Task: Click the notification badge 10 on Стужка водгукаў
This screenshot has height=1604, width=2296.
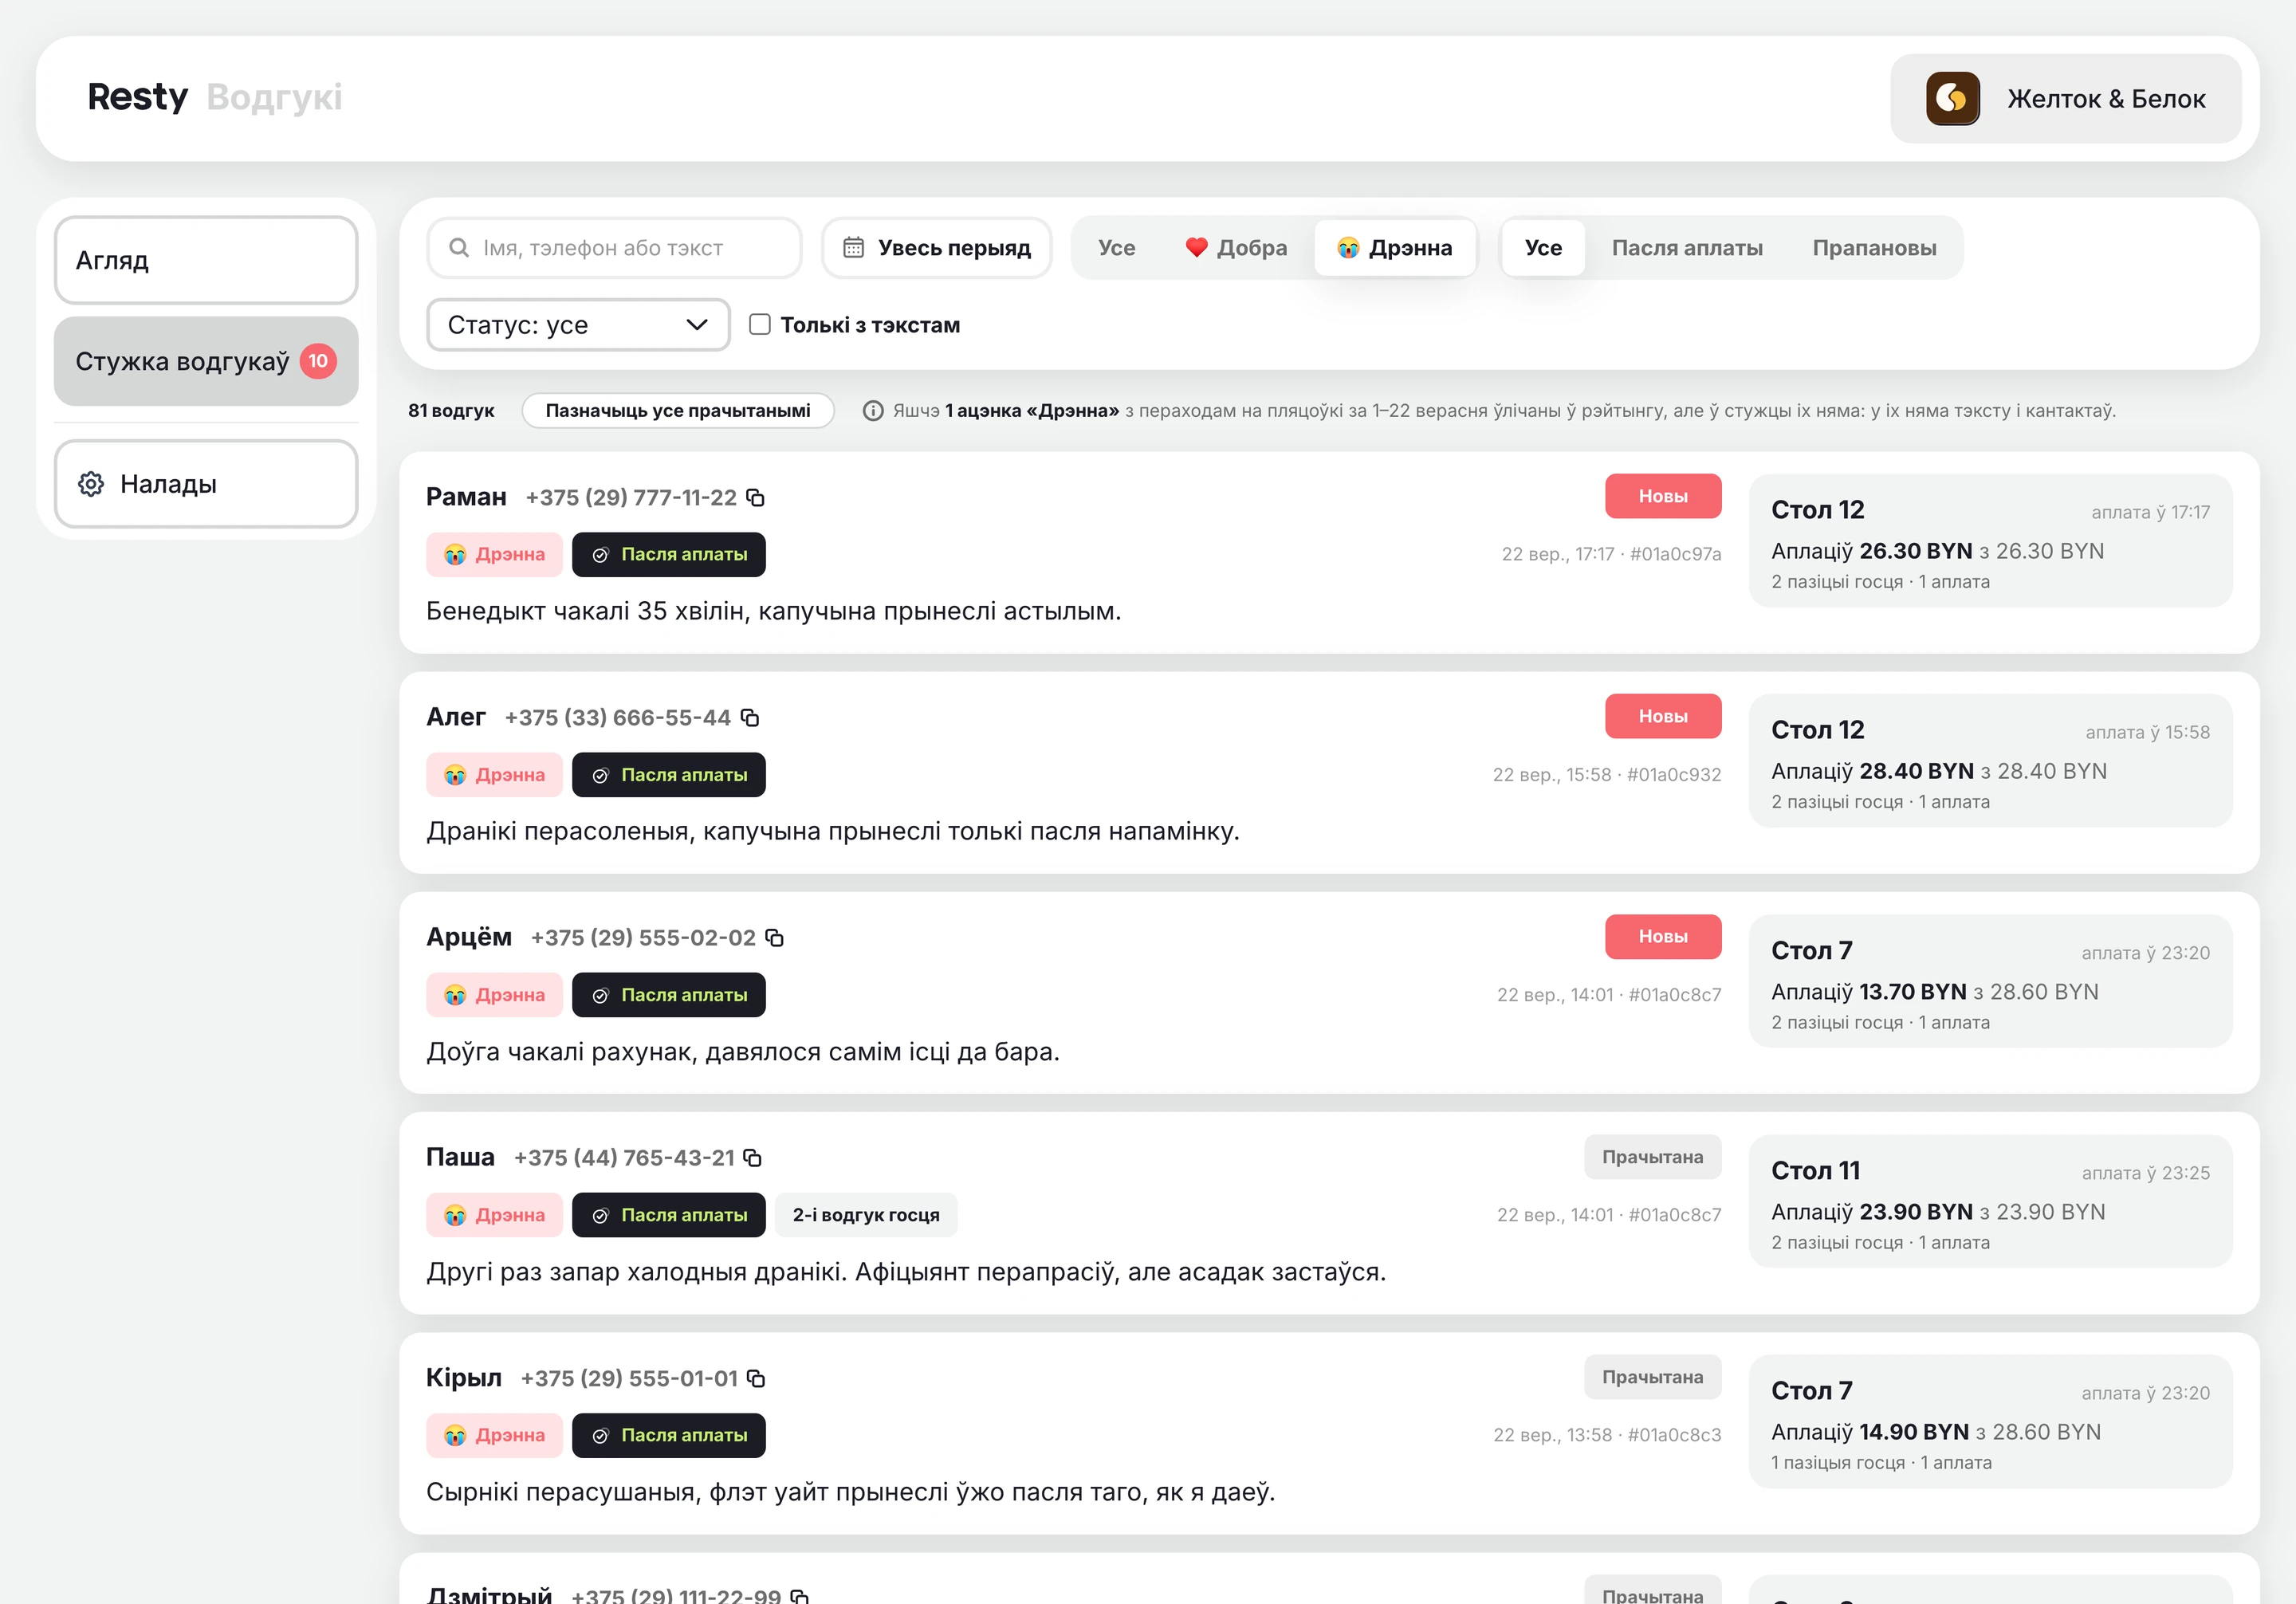Action: (318, 361)
